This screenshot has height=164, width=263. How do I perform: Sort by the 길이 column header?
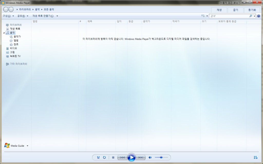coord(121,22)
